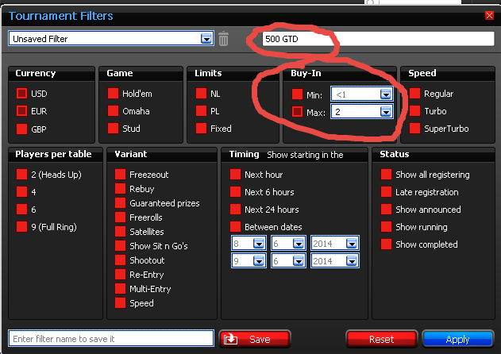The image size is (501, 354).
Task: Select SuperTurbo speed checkbox
Action: [414, 129]
